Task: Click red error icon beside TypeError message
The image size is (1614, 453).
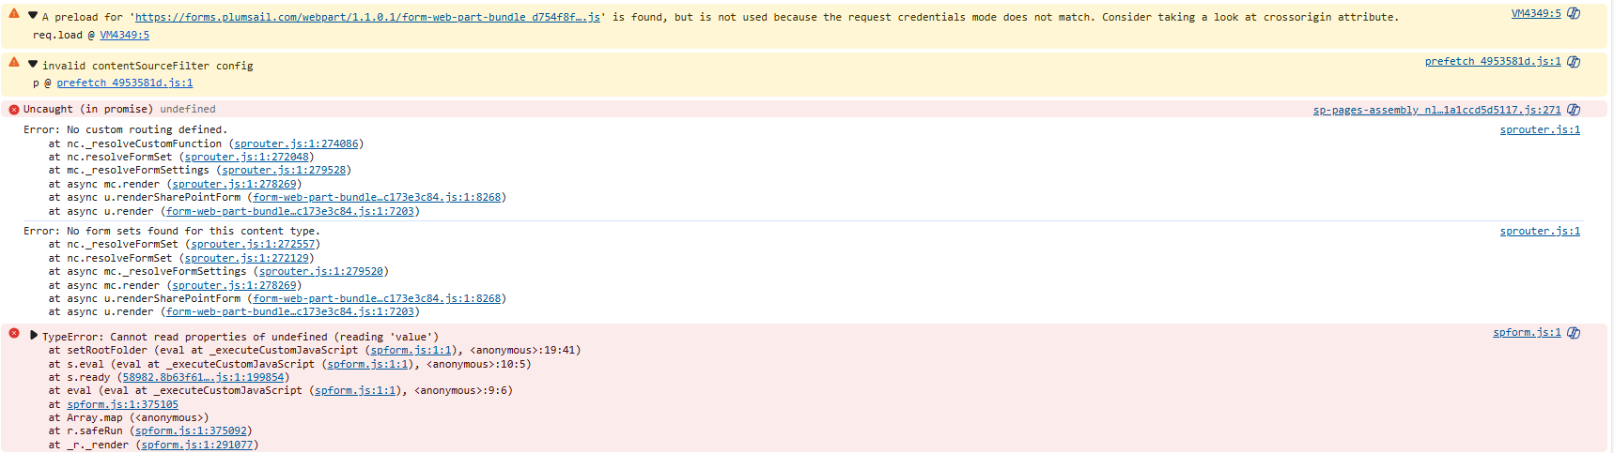Action: (x=14, y=333)
